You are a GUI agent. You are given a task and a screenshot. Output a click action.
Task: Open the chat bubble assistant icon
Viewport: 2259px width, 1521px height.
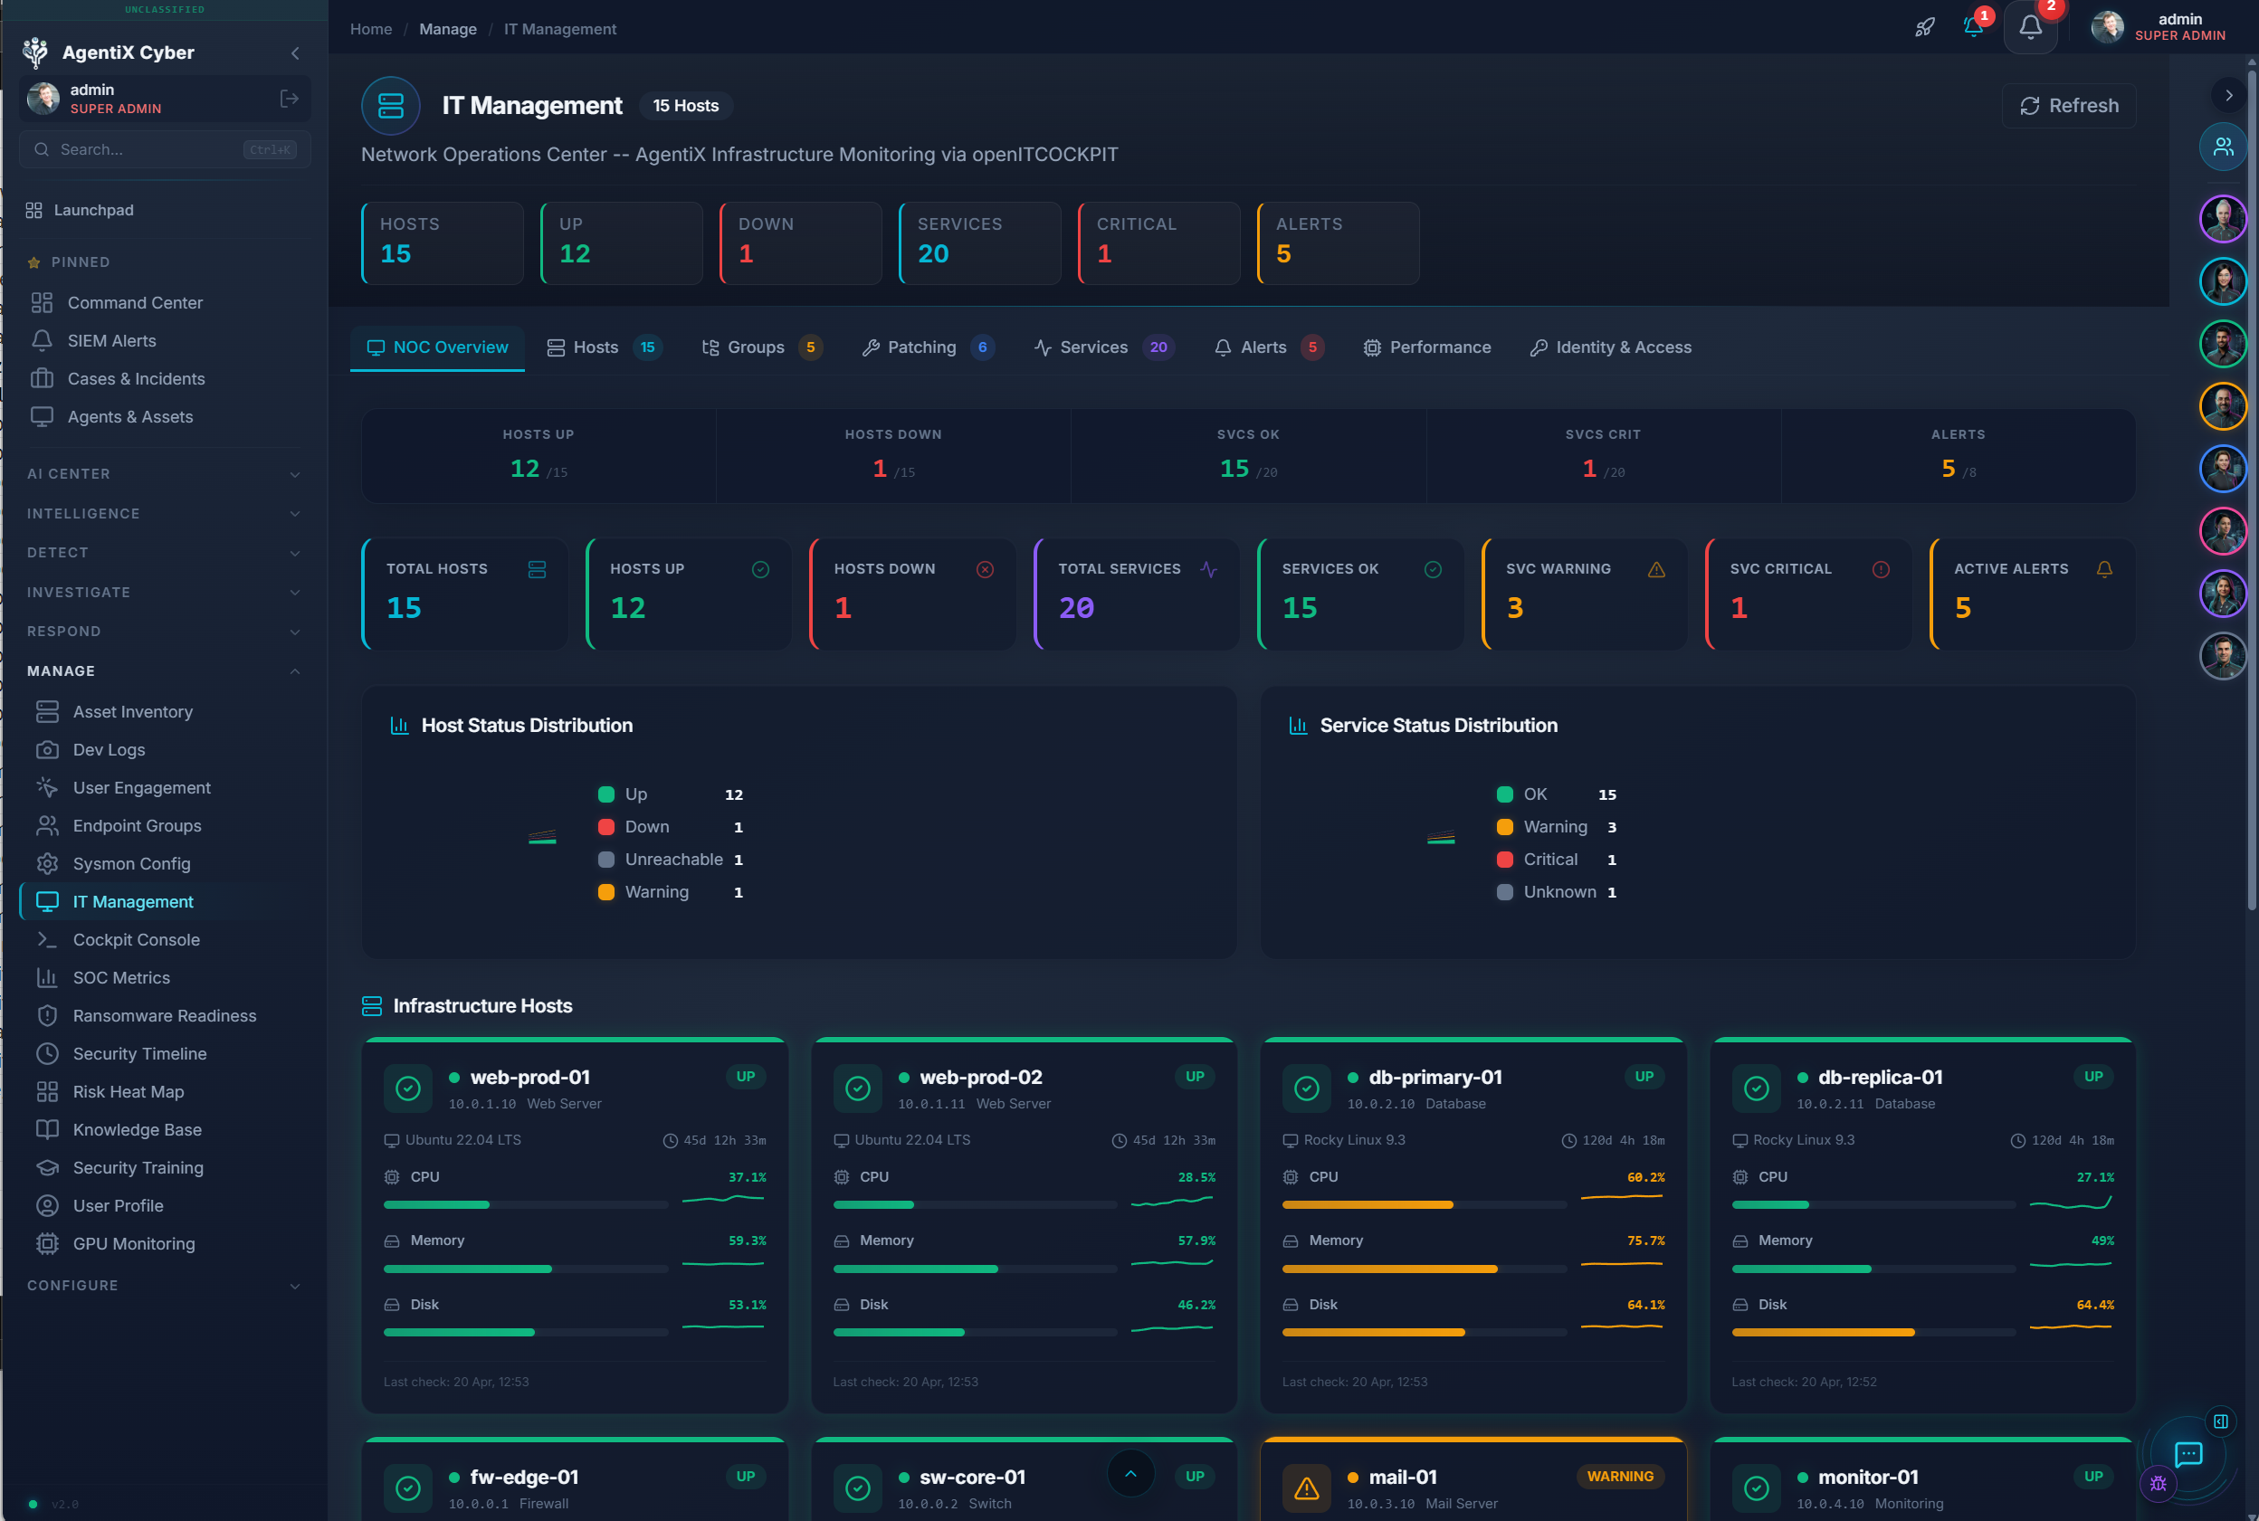click(x=2188, y=1453)
